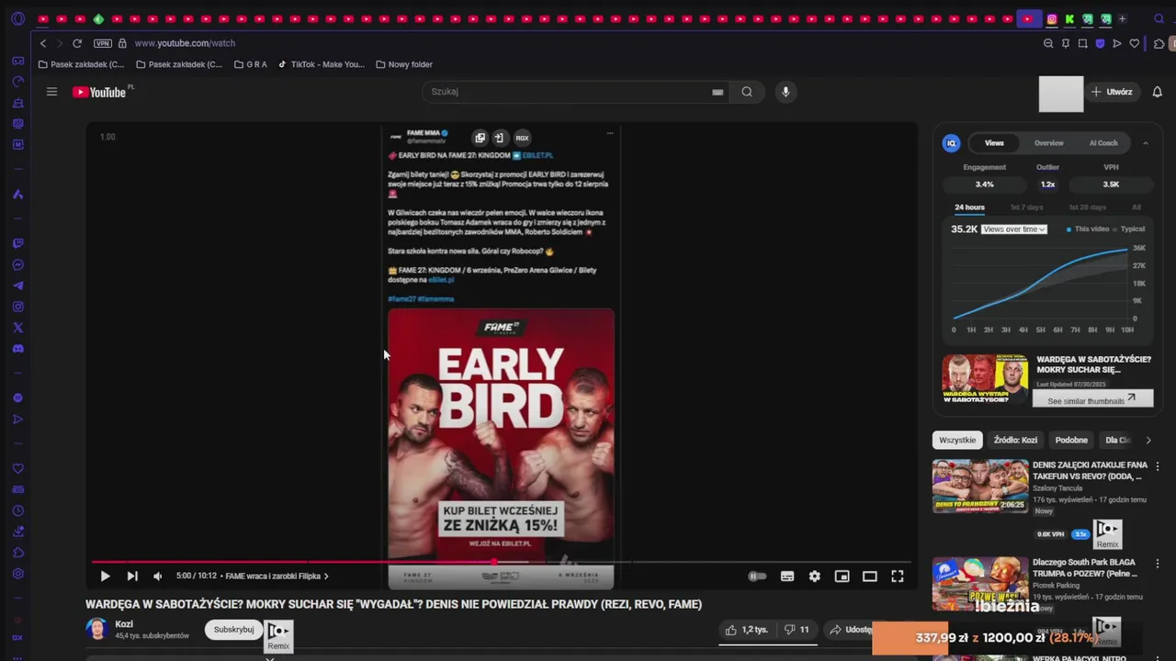This screenshot has width=1176, height=661.
Task: Click 'See similar thumbnails' button
Action: pyautogui.click(x=1092, y=399)
